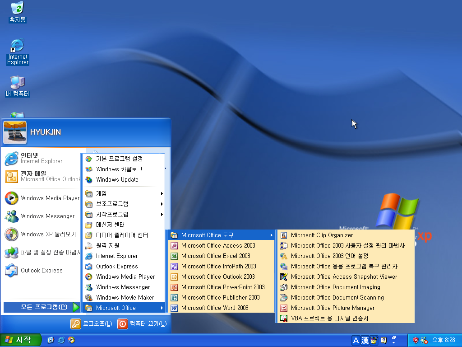Click the Office Document Scanning icon
The image size is (462, 347).
(284, 297)
